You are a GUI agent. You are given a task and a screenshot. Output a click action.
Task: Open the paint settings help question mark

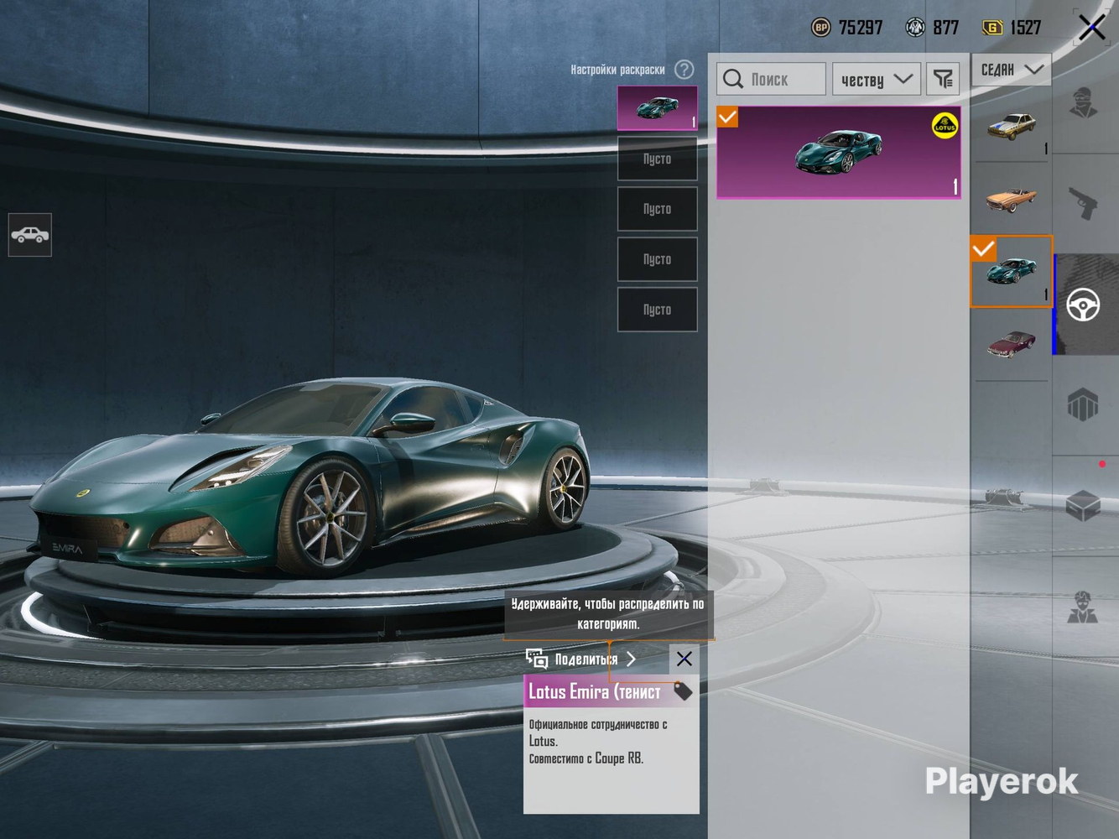[x=684, y=70]
